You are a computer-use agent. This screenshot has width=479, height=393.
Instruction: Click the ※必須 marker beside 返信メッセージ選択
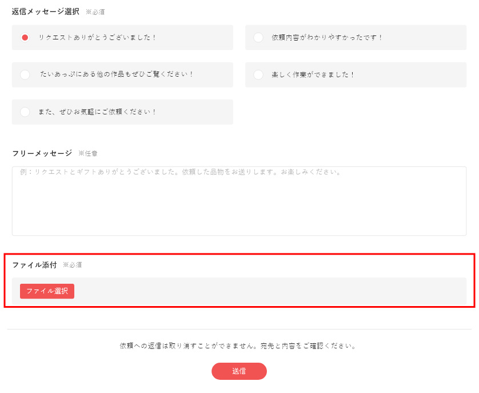(95, 12)
